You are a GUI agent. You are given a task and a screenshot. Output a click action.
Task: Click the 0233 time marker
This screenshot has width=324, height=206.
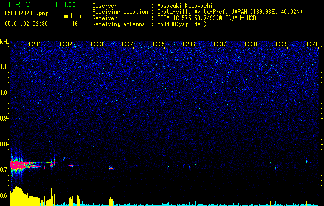[x=97, y=44]
